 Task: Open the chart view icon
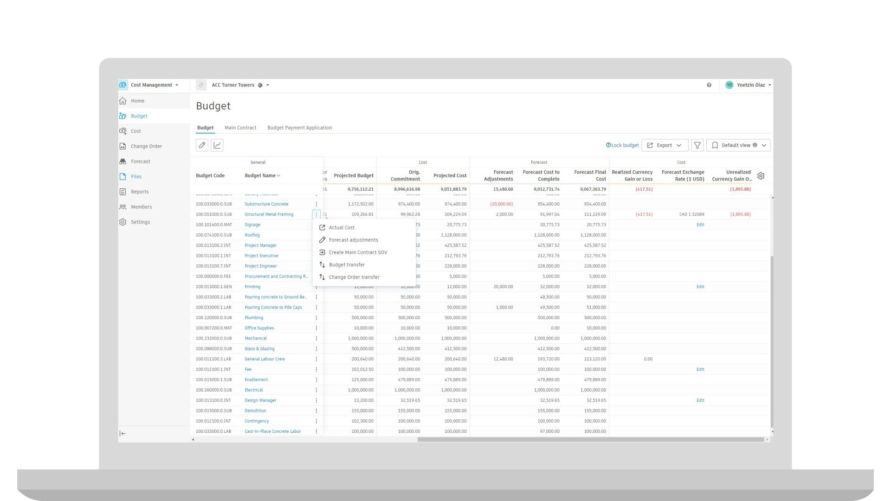[217, 145]
